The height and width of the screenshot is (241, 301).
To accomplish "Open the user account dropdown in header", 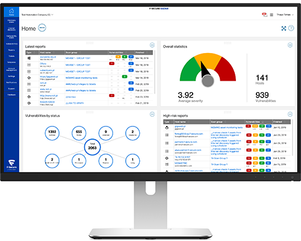I will click(285, 14).
